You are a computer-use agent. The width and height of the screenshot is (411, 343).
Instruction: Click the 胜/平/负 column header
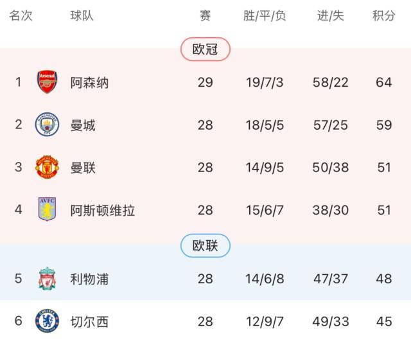265,15
